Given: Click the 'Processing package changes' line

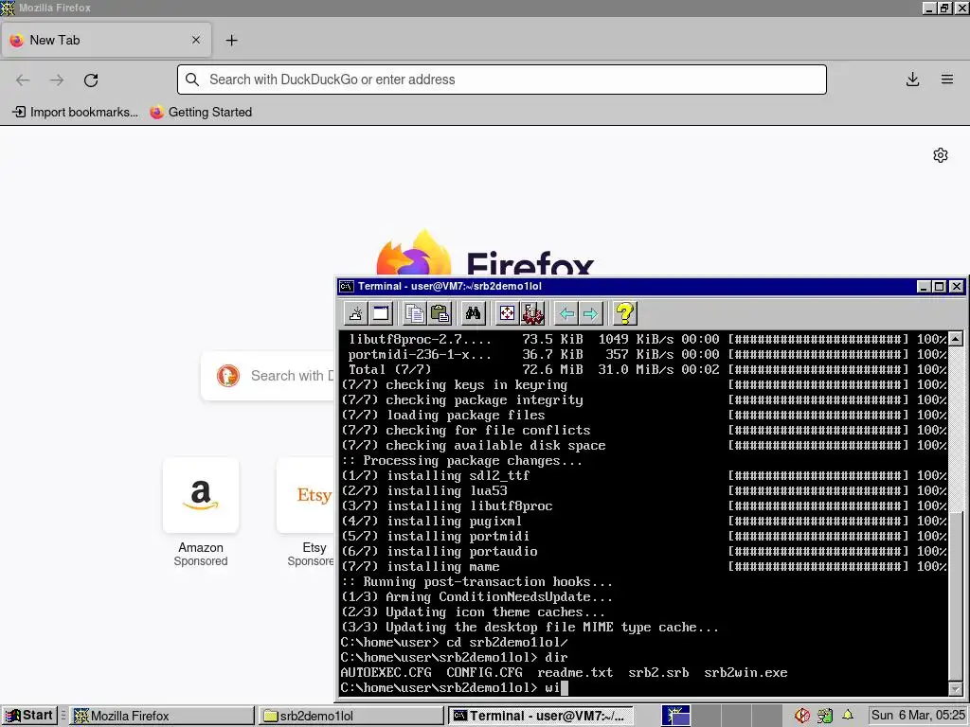Looking at the screenshot, I should (x=461, y=461).
